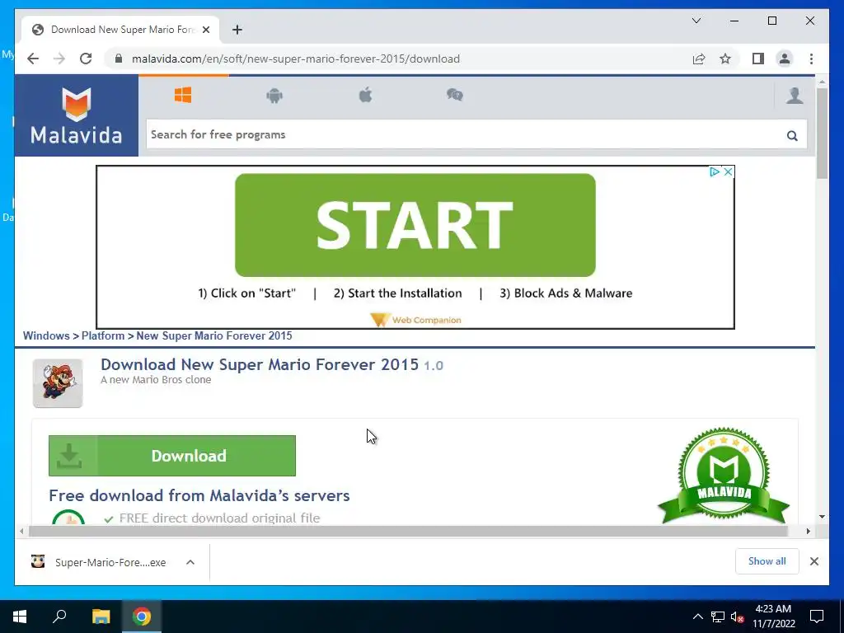Click the New Super Mario Forever thumbnail
Viewport: 844px width, 633px height.
pyautogui.click(x=58, y=383)
